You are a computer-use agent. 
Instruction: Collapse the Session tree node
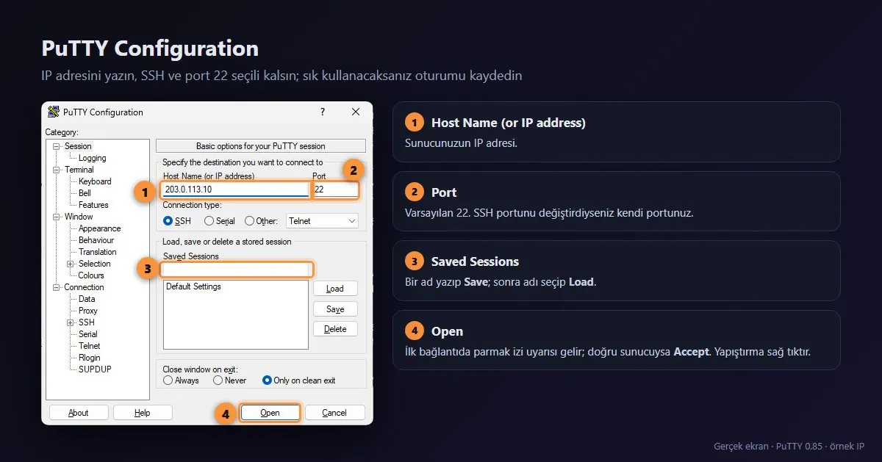point(57,146)
